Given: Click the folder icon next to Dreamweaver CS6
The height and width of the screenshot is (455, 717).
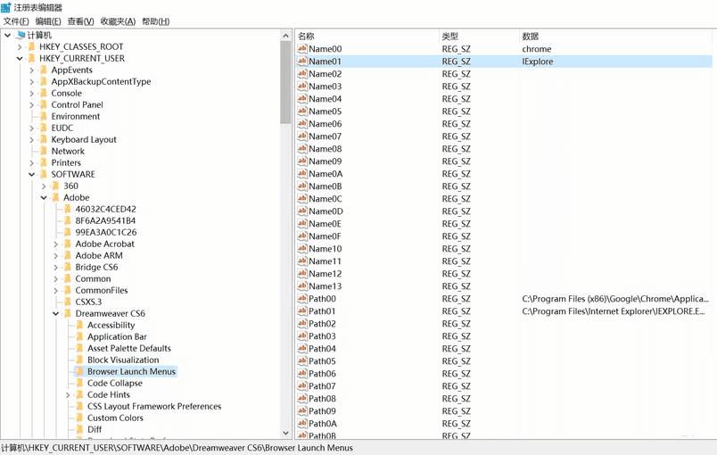Looking at the screenshot, I should click(x=68, y=313).
